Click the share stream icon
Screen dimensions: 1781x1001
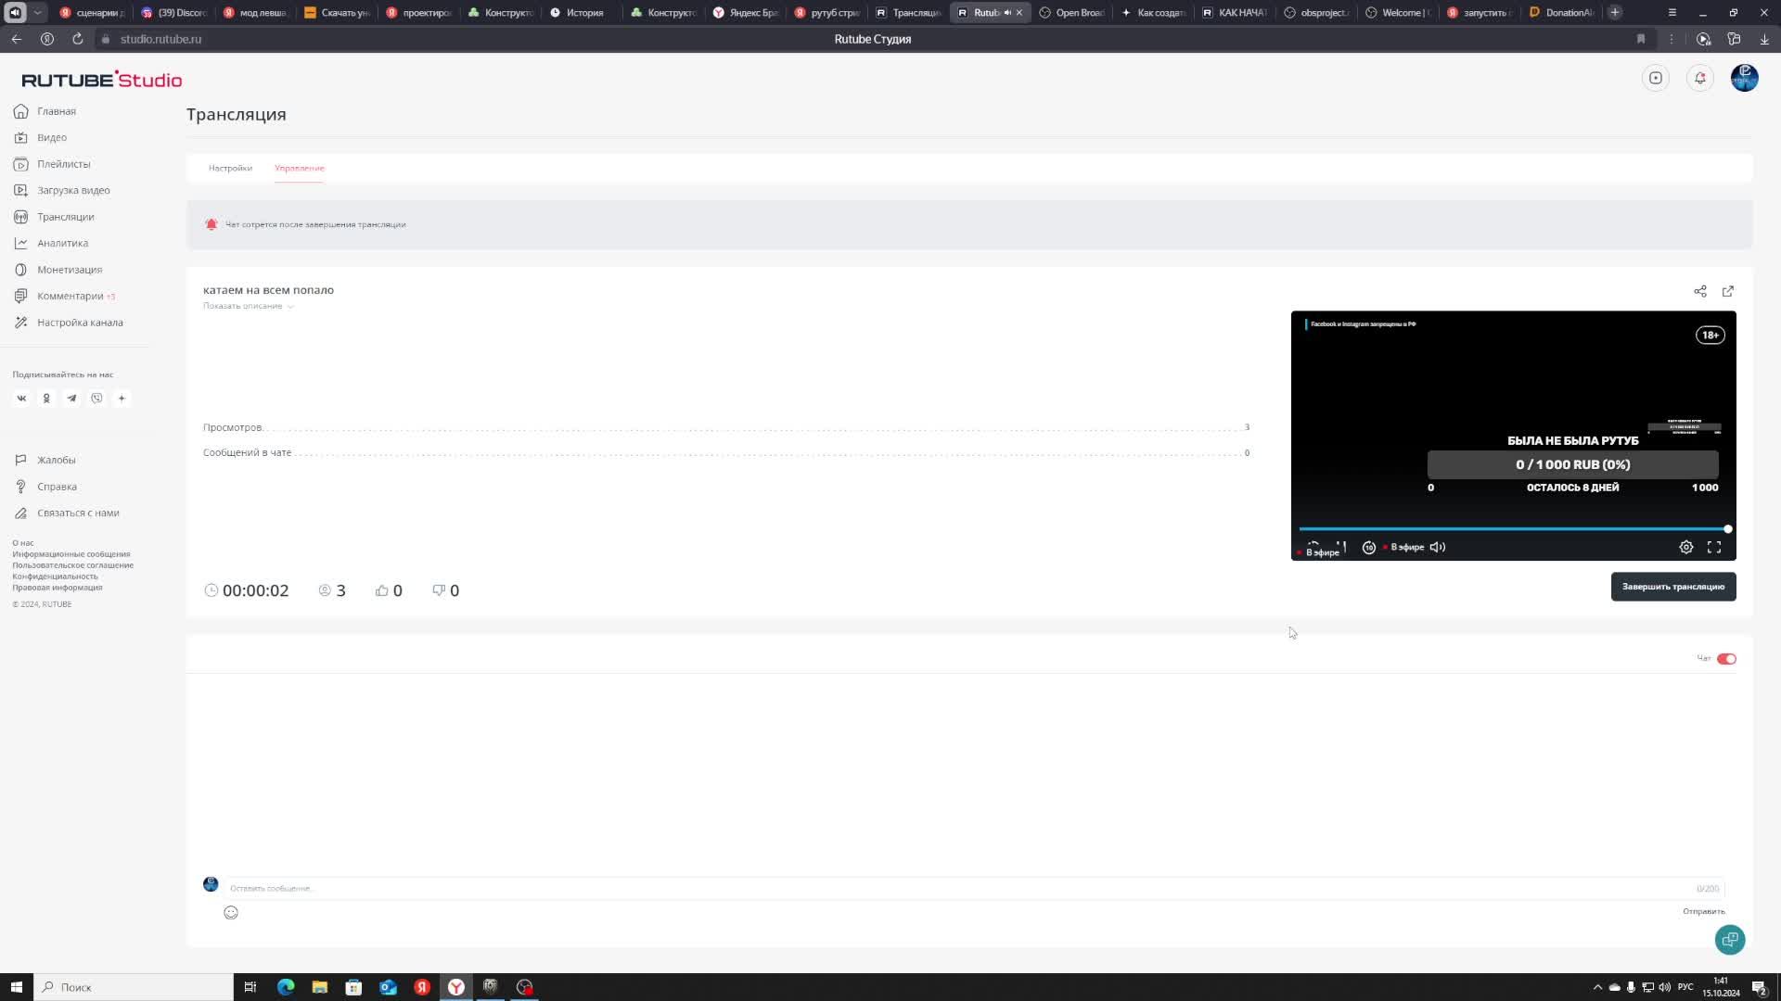[1699, 291]
